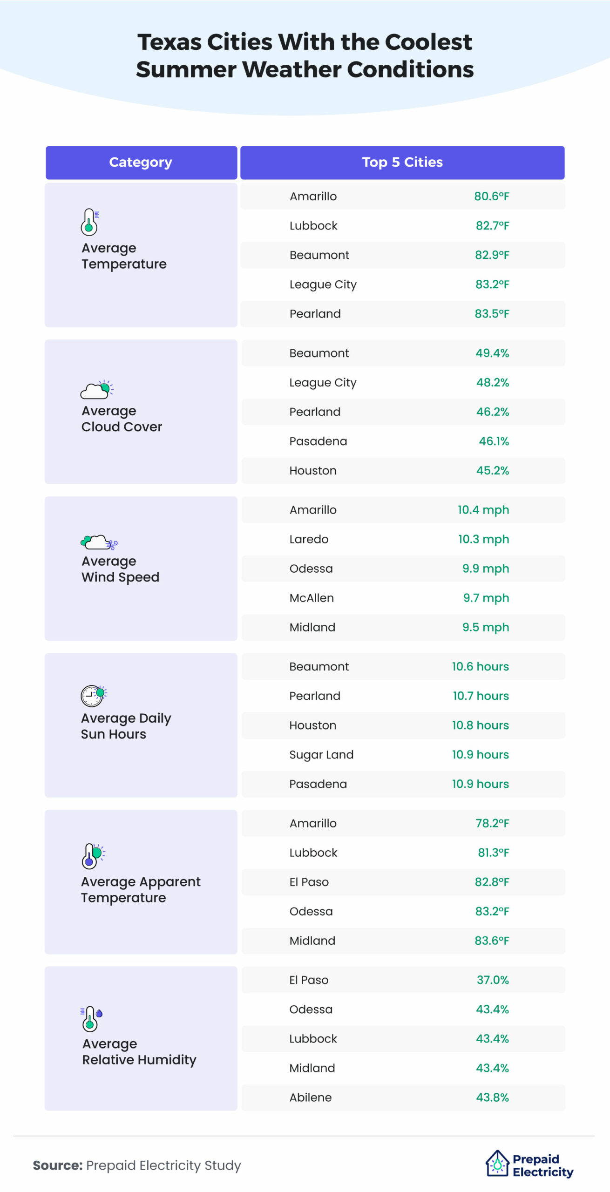
Task: Click Amarillo in the Apparent Temperature list
Action: [x=313, y=823]
